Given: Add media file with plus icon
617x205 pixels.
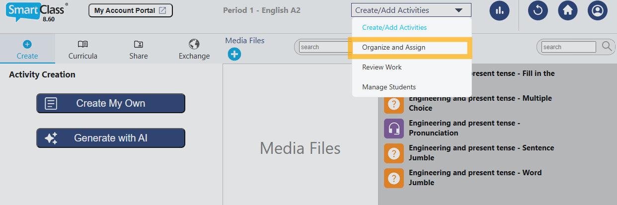Looking at the screenshot, I should point(234,54).
